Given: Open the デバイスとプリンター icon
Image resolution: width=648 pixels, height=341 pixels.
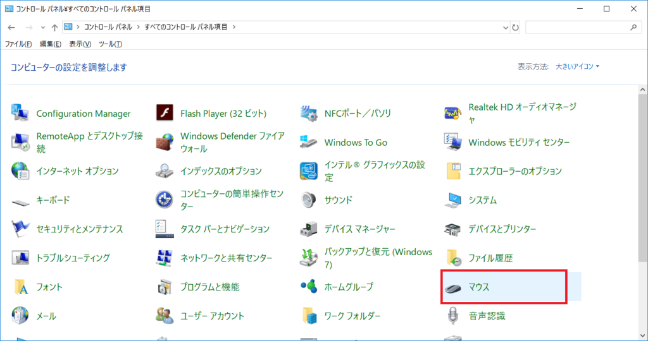Looking at the screenshot, I should 452,229.
